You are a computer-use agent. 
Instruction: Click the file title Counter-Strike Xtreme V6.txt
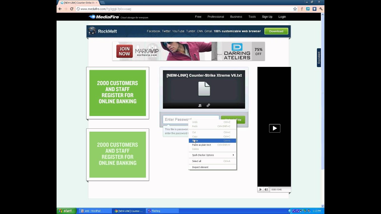[x=204, y=75]
